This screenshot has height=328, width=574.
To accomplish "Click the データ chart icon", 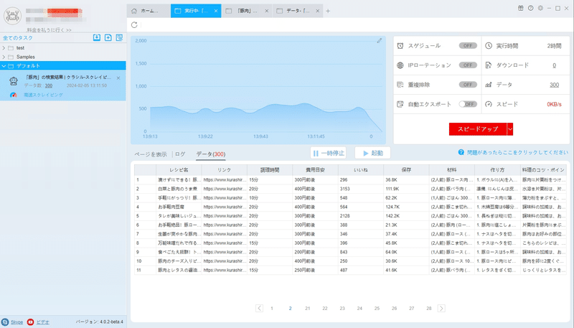I will 489,85.
